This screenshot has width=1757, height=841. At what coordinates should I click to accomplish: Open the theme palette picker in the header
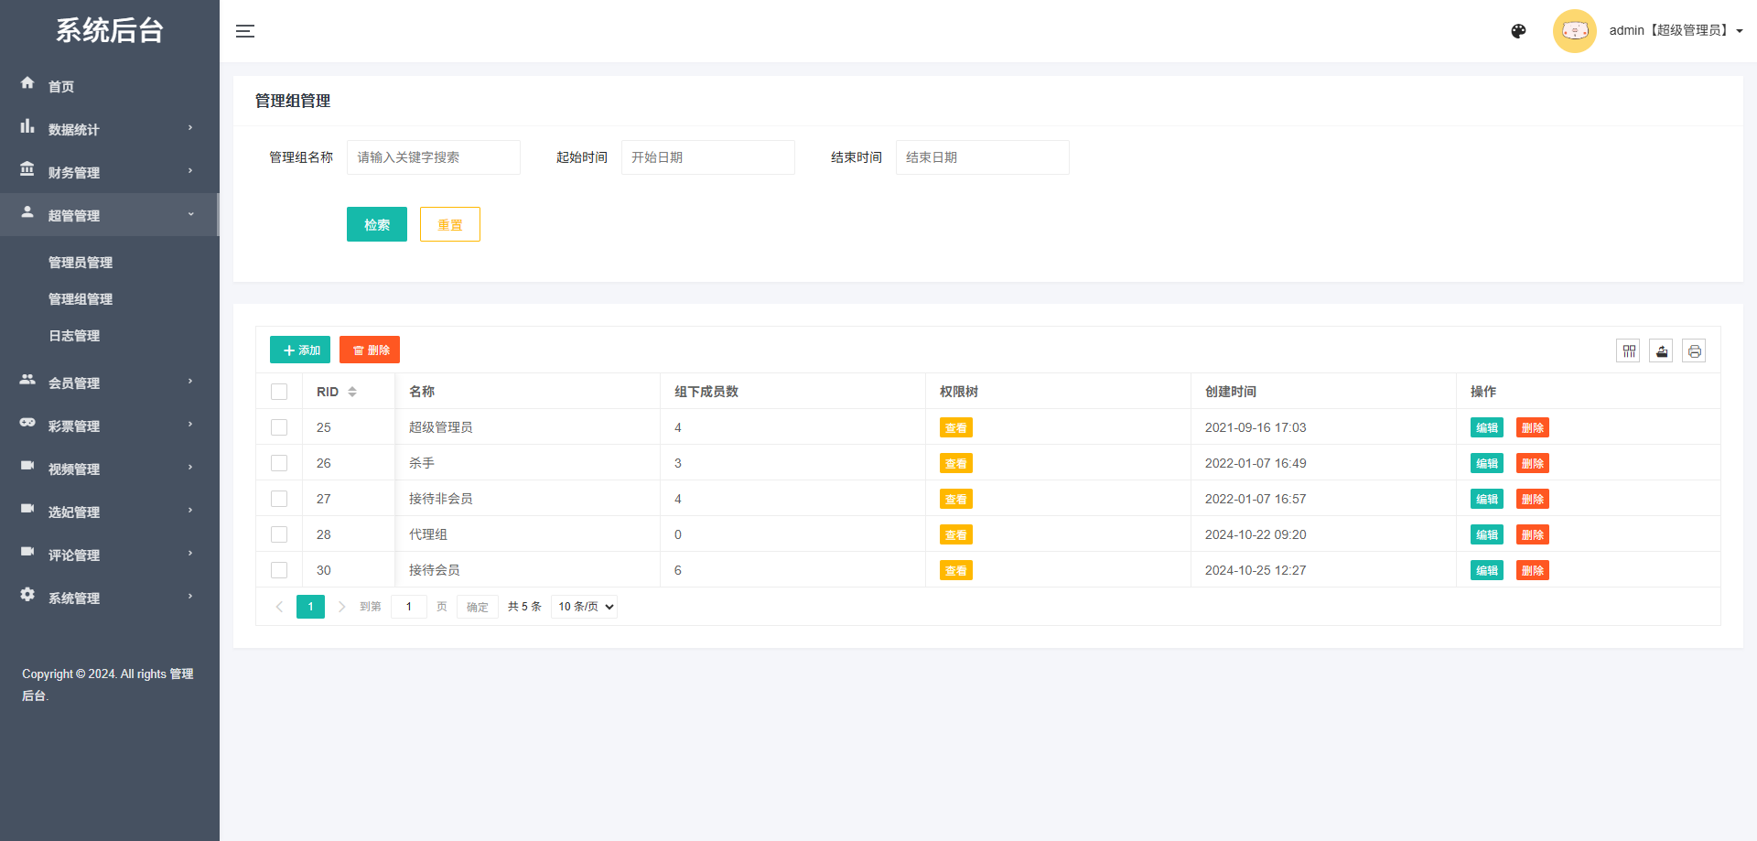coord(1518,31)
